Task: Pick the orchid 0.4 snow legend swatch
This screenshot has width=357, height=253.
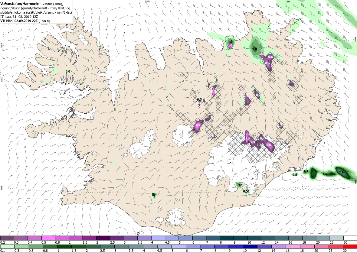Action: 34,238
